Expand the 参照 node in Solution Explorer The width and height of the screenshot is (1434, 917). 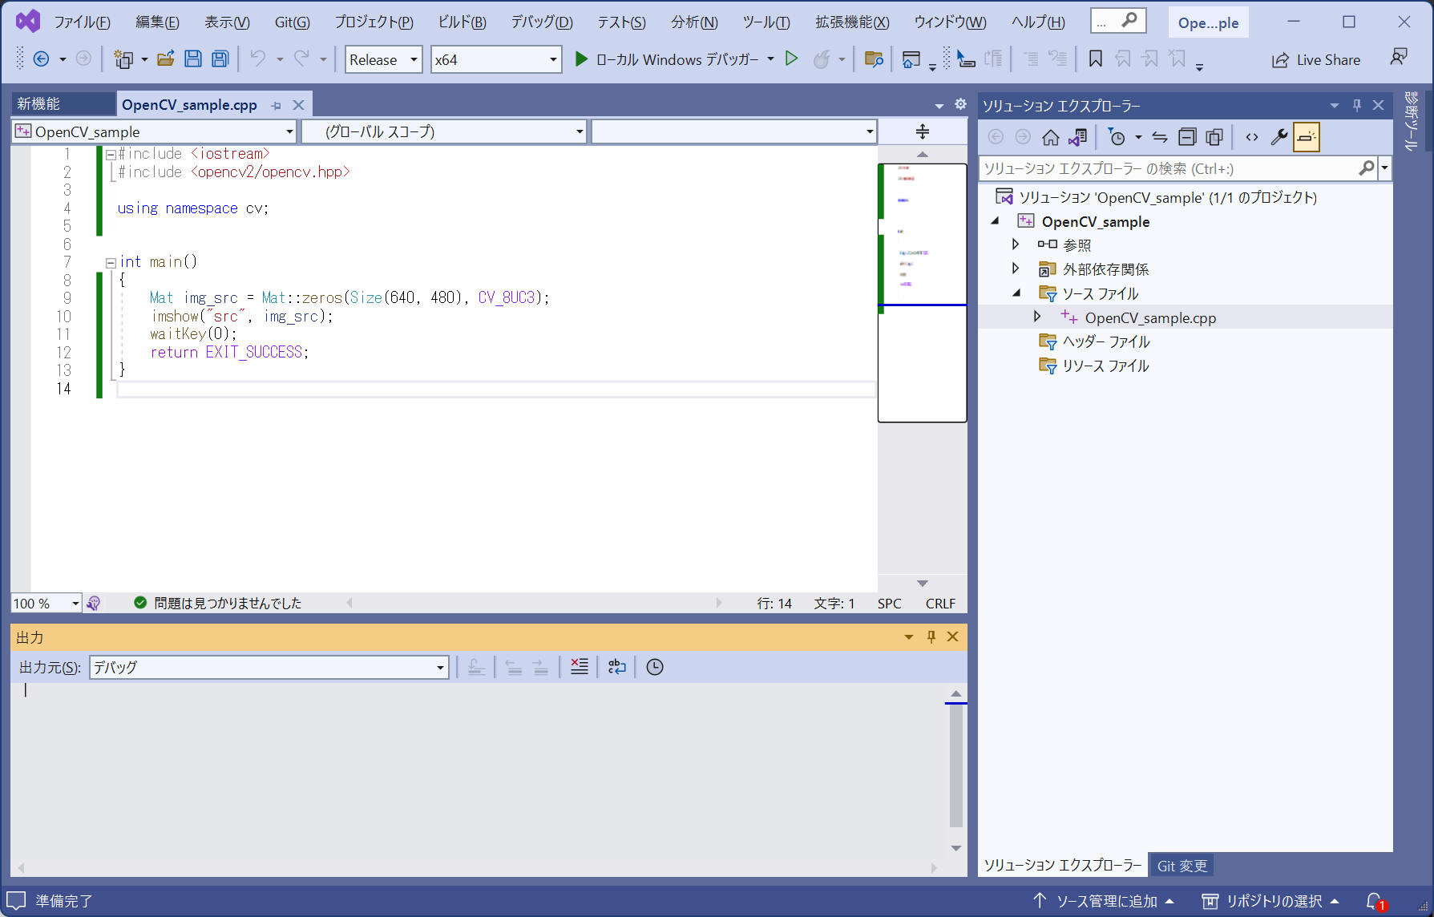(1016, 244)
